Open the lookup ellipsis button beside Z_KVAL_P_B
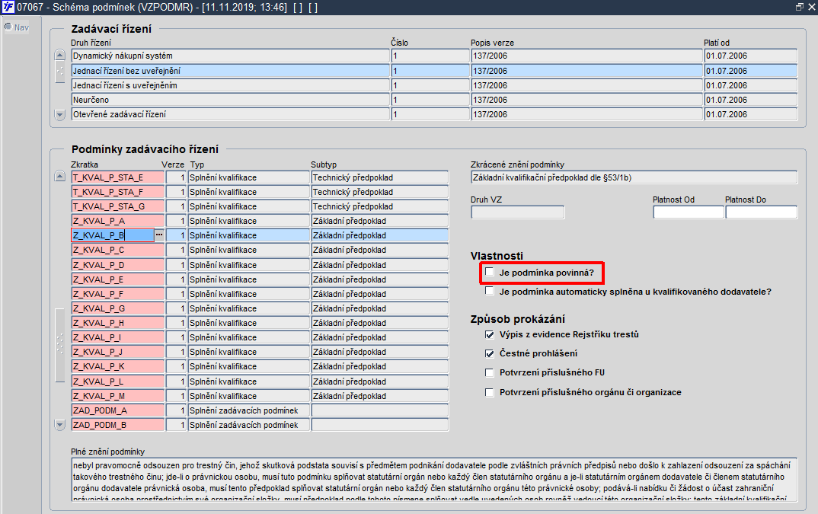This screenshot has height=514, width=818. (159, 235)
